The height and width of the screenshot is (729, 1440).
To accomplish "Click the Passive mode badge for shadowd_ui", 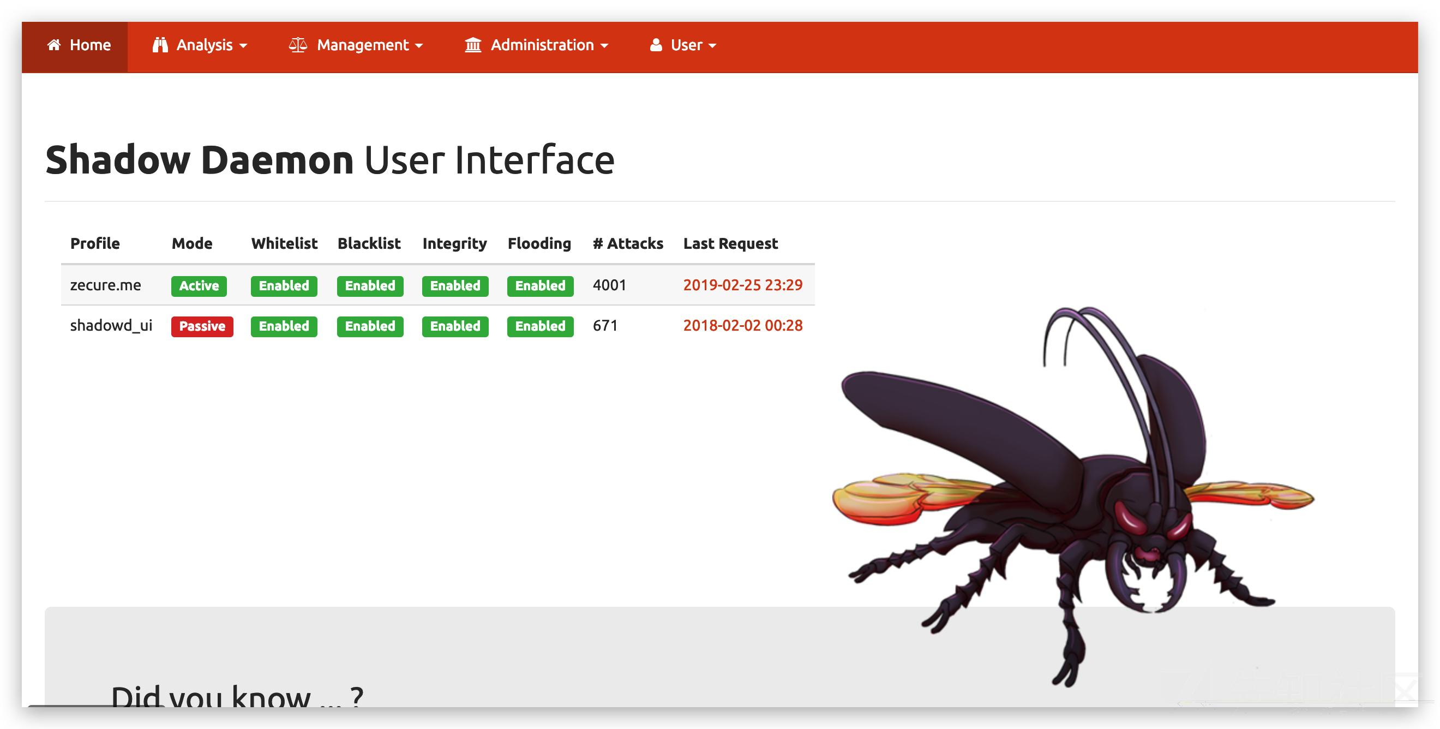I will [202, 326].
